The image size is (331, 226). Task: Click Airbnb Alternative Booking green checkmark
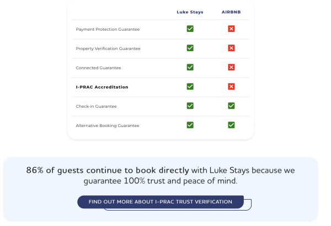pyautogui.click(x=231, y=125)
